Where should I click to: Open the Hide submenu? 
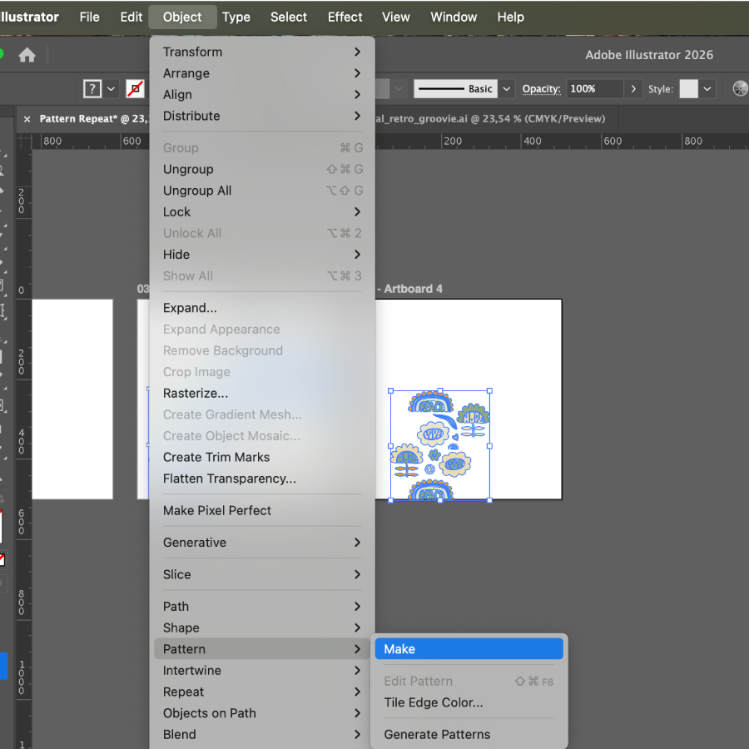pyautogui.click(x=262, y=255)
